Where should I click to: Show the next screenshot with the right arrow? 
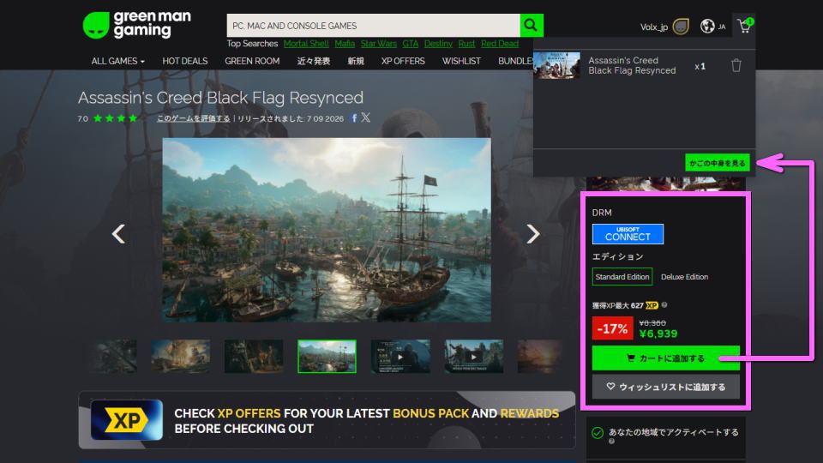coord(532,233)
